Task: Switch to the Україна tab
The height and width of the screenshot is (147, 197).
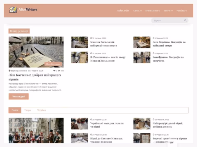Action: 41,110
